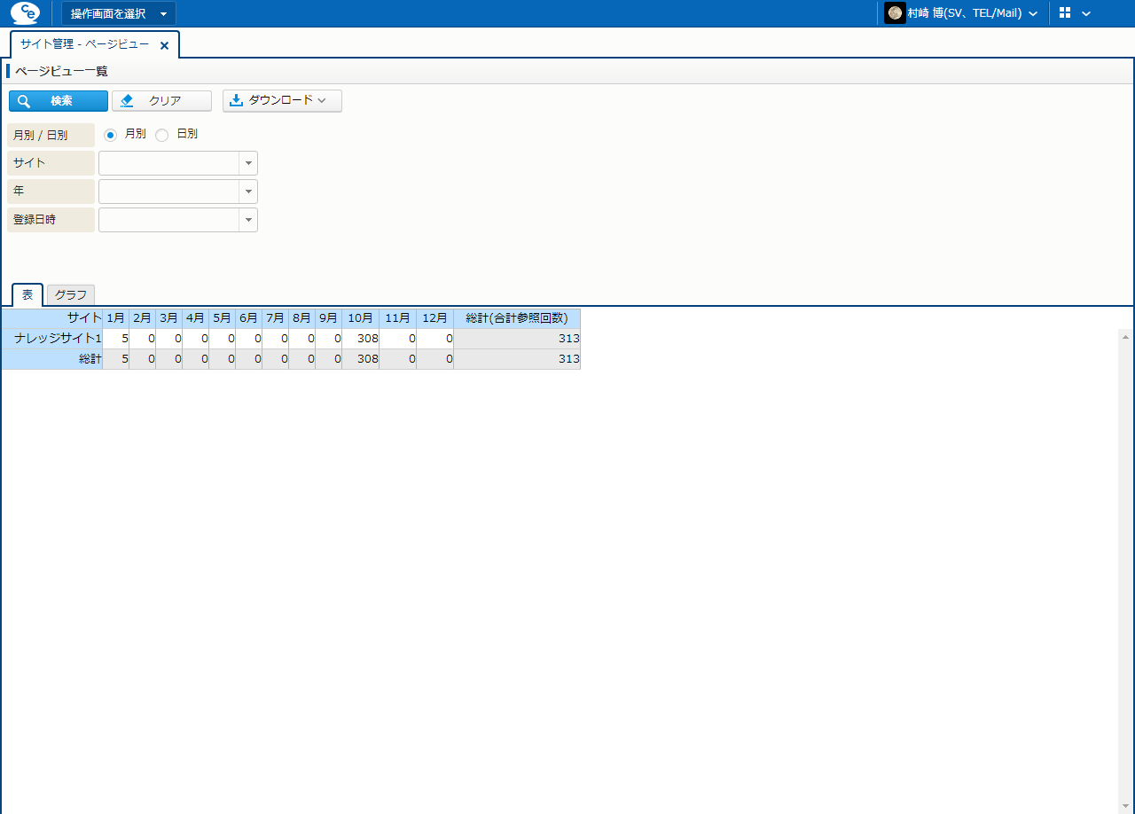This screenshot has width=1135, height=814.
Task: Click inside the サイト input field
Action: [x=168, y=163]
